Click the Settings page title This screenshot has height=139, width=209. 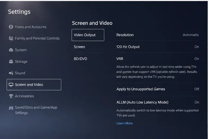tap(19, 12)
